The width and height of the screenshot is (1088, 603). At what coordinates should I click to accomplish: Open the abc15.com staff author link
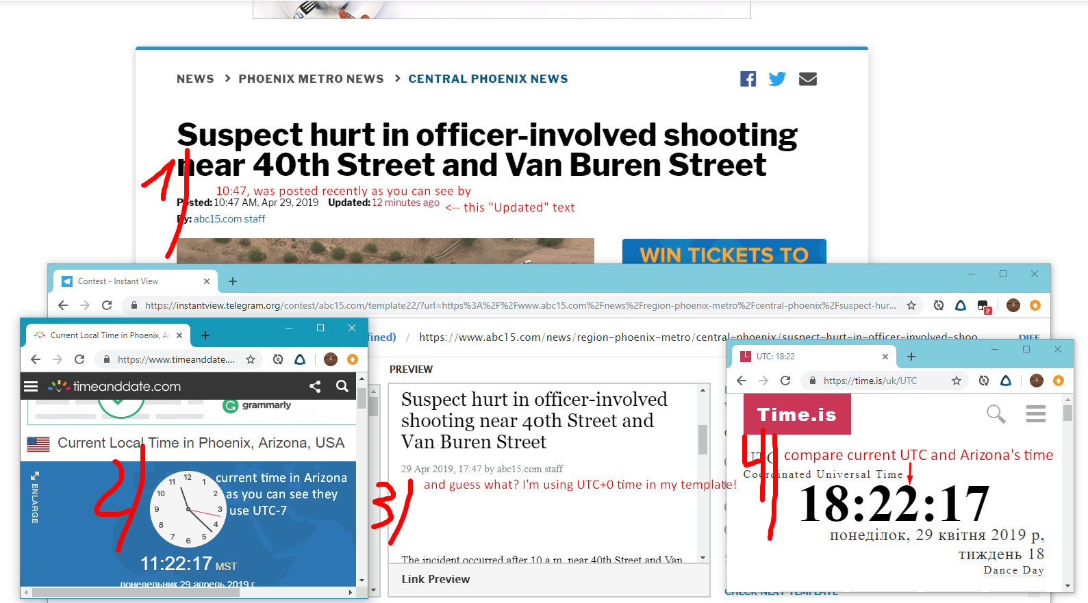[229, 219]
